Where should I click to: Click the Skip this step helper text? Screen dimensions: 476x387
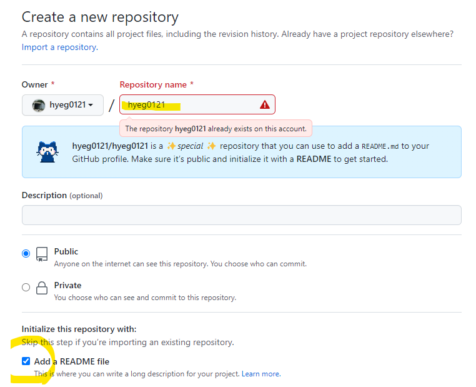[128, 343]
